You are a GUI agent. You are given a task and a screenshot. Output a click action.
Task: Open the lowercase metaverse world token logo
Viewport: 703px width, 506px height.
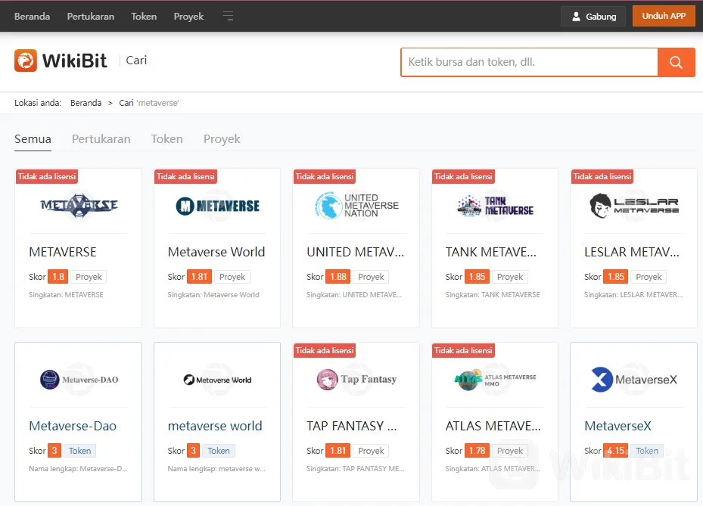pos(217,380)
